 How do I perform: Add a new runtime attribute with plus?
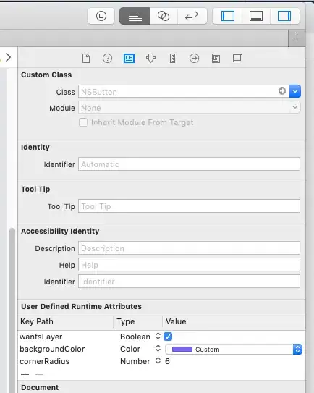pos(25,374)
